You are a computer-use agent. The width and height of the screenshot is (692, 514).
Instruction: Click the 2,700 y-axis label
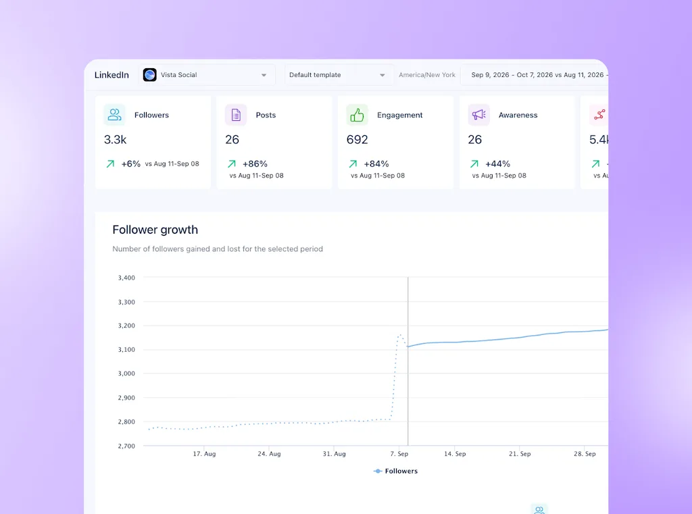point(126,446)
